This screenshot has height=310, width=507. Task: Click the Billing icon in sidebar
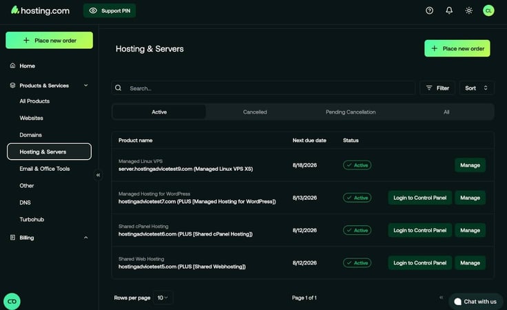coord(12,238)
